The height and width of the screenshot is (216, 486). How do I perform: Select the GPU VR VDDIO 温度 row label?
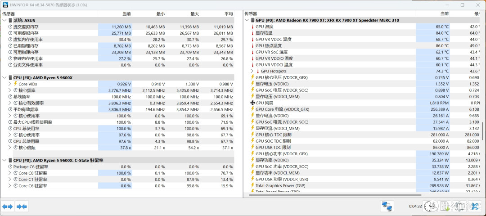(274, 58)
